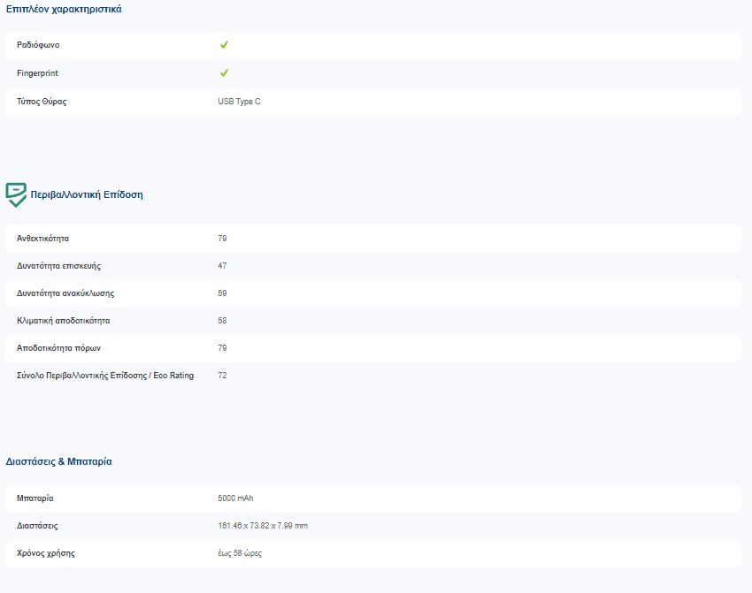Click the Ανθεκτικότητα value 79
Image resolution: width=752 pixels, height=593 pixels.
click(223, 239)
